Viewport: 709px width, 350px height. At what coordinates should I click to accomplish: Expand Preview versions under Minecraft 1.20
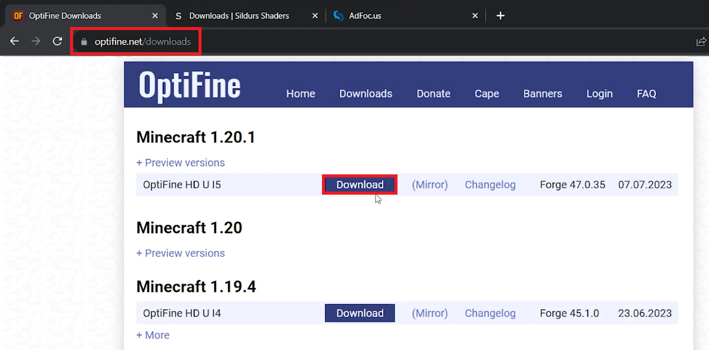(181, 253)
